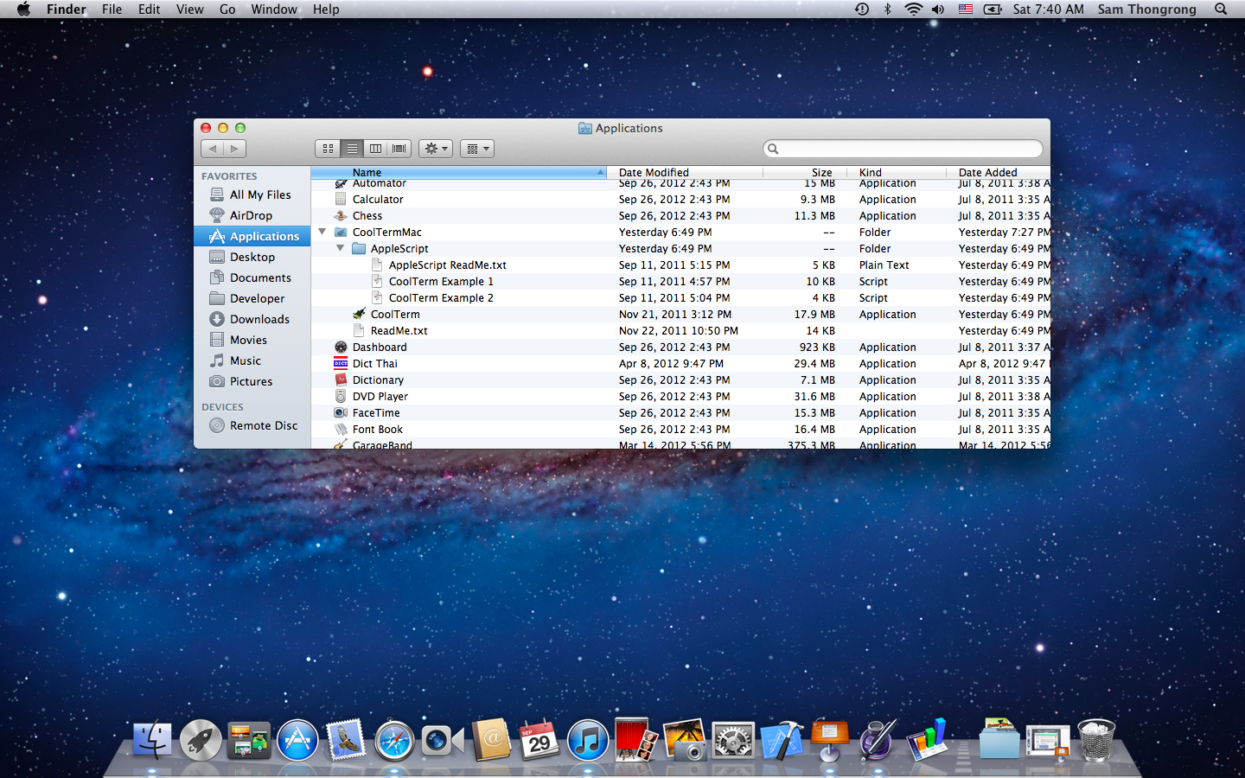Open Time Machine status icon
This screenshot has height=778, width=1245.
[862, 9]
